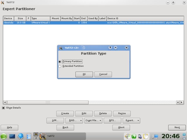This screenshot has height=140, width=187.
Task: Click the Edit partition button
Action: click(x=84, y=113)
